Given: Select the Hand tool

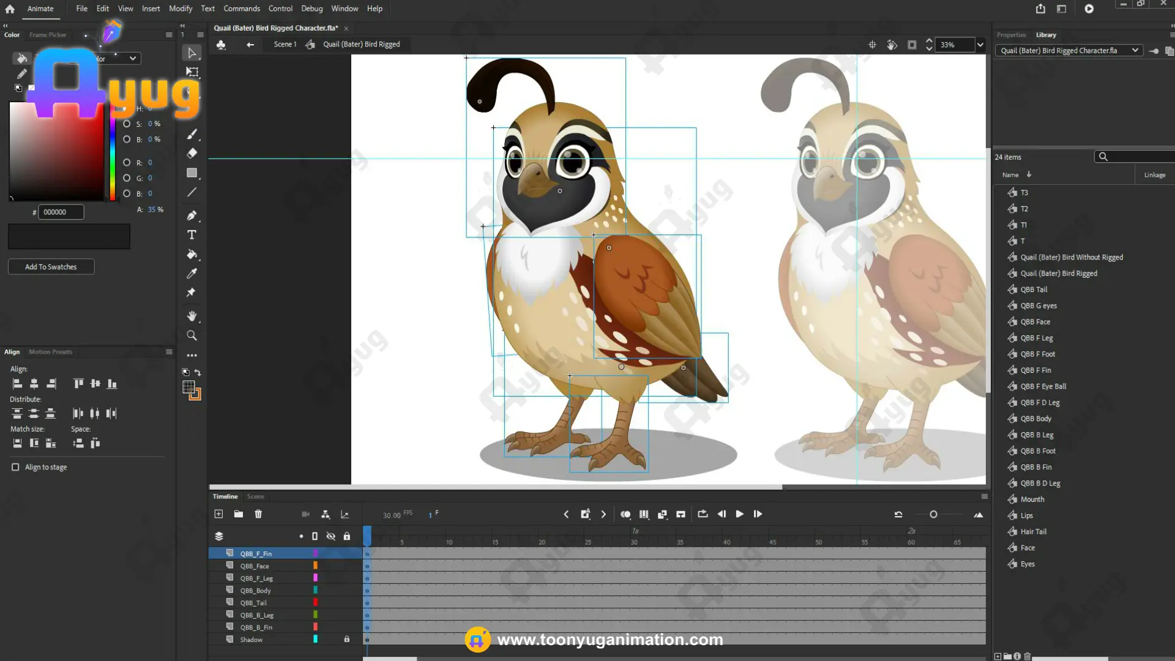Looking at the screenshot, I should (x=192, y=316).
